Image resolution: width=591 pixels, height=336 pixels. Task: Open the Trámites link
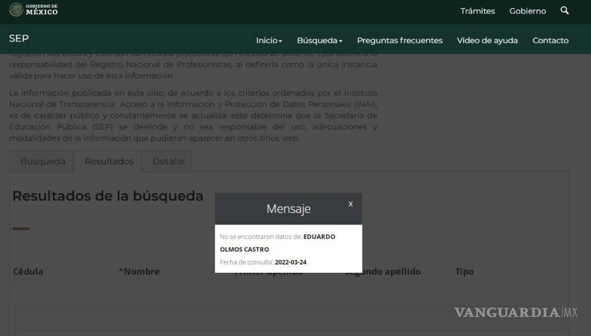coord(477,11)
